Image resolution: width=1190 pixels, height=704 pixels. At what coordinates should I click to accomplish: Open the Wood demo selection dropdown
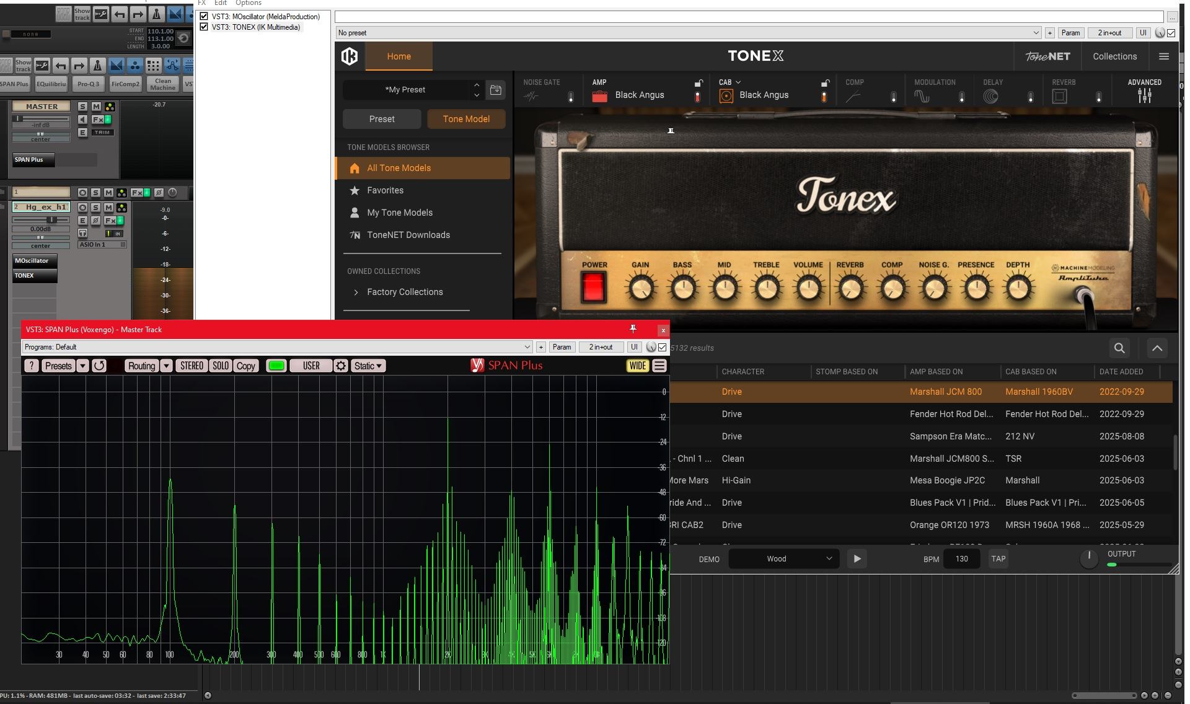783,559
